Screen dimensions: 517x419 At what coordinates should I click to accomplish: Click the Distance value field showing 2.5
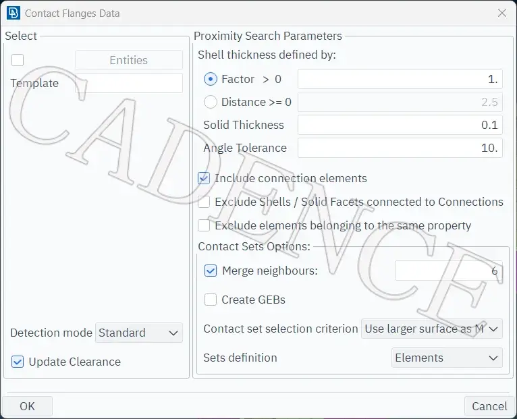tap(400, 102)
